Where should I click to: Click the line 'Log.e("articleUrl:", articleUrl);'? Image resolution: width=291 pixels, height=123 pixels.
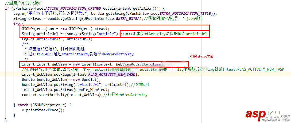(x=57, y=39)
